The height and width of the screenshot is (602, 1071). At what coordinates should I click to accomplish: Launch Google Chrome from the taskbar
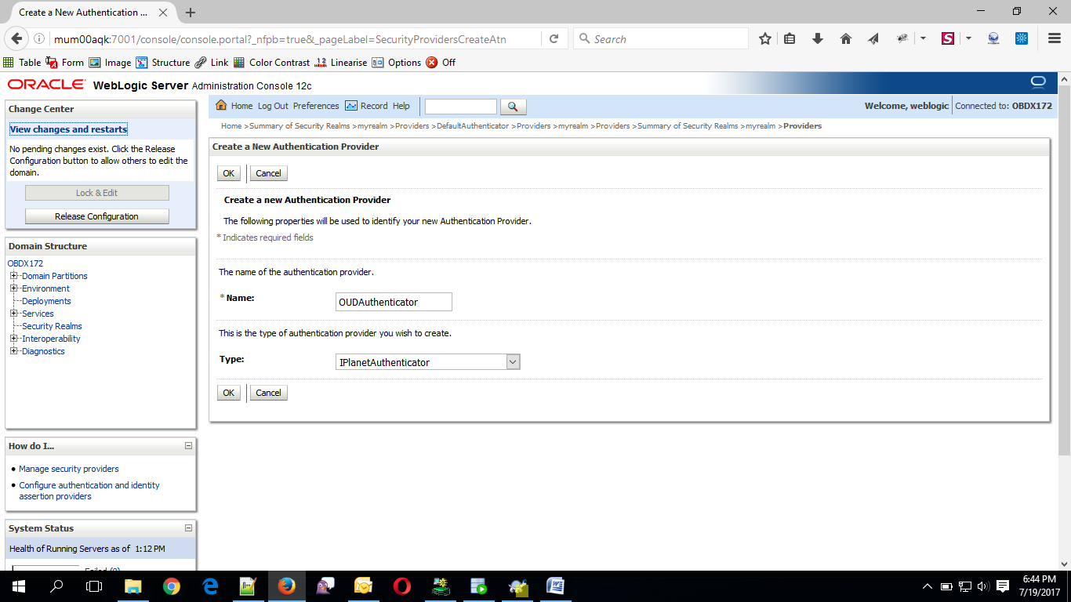coord(171,586)
